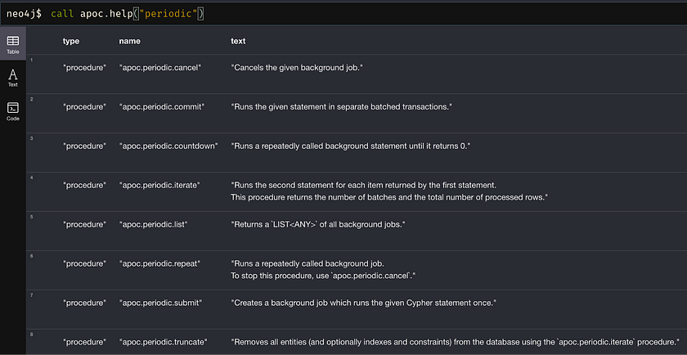Click the neo4j$ prompt label

coord(24,13)
